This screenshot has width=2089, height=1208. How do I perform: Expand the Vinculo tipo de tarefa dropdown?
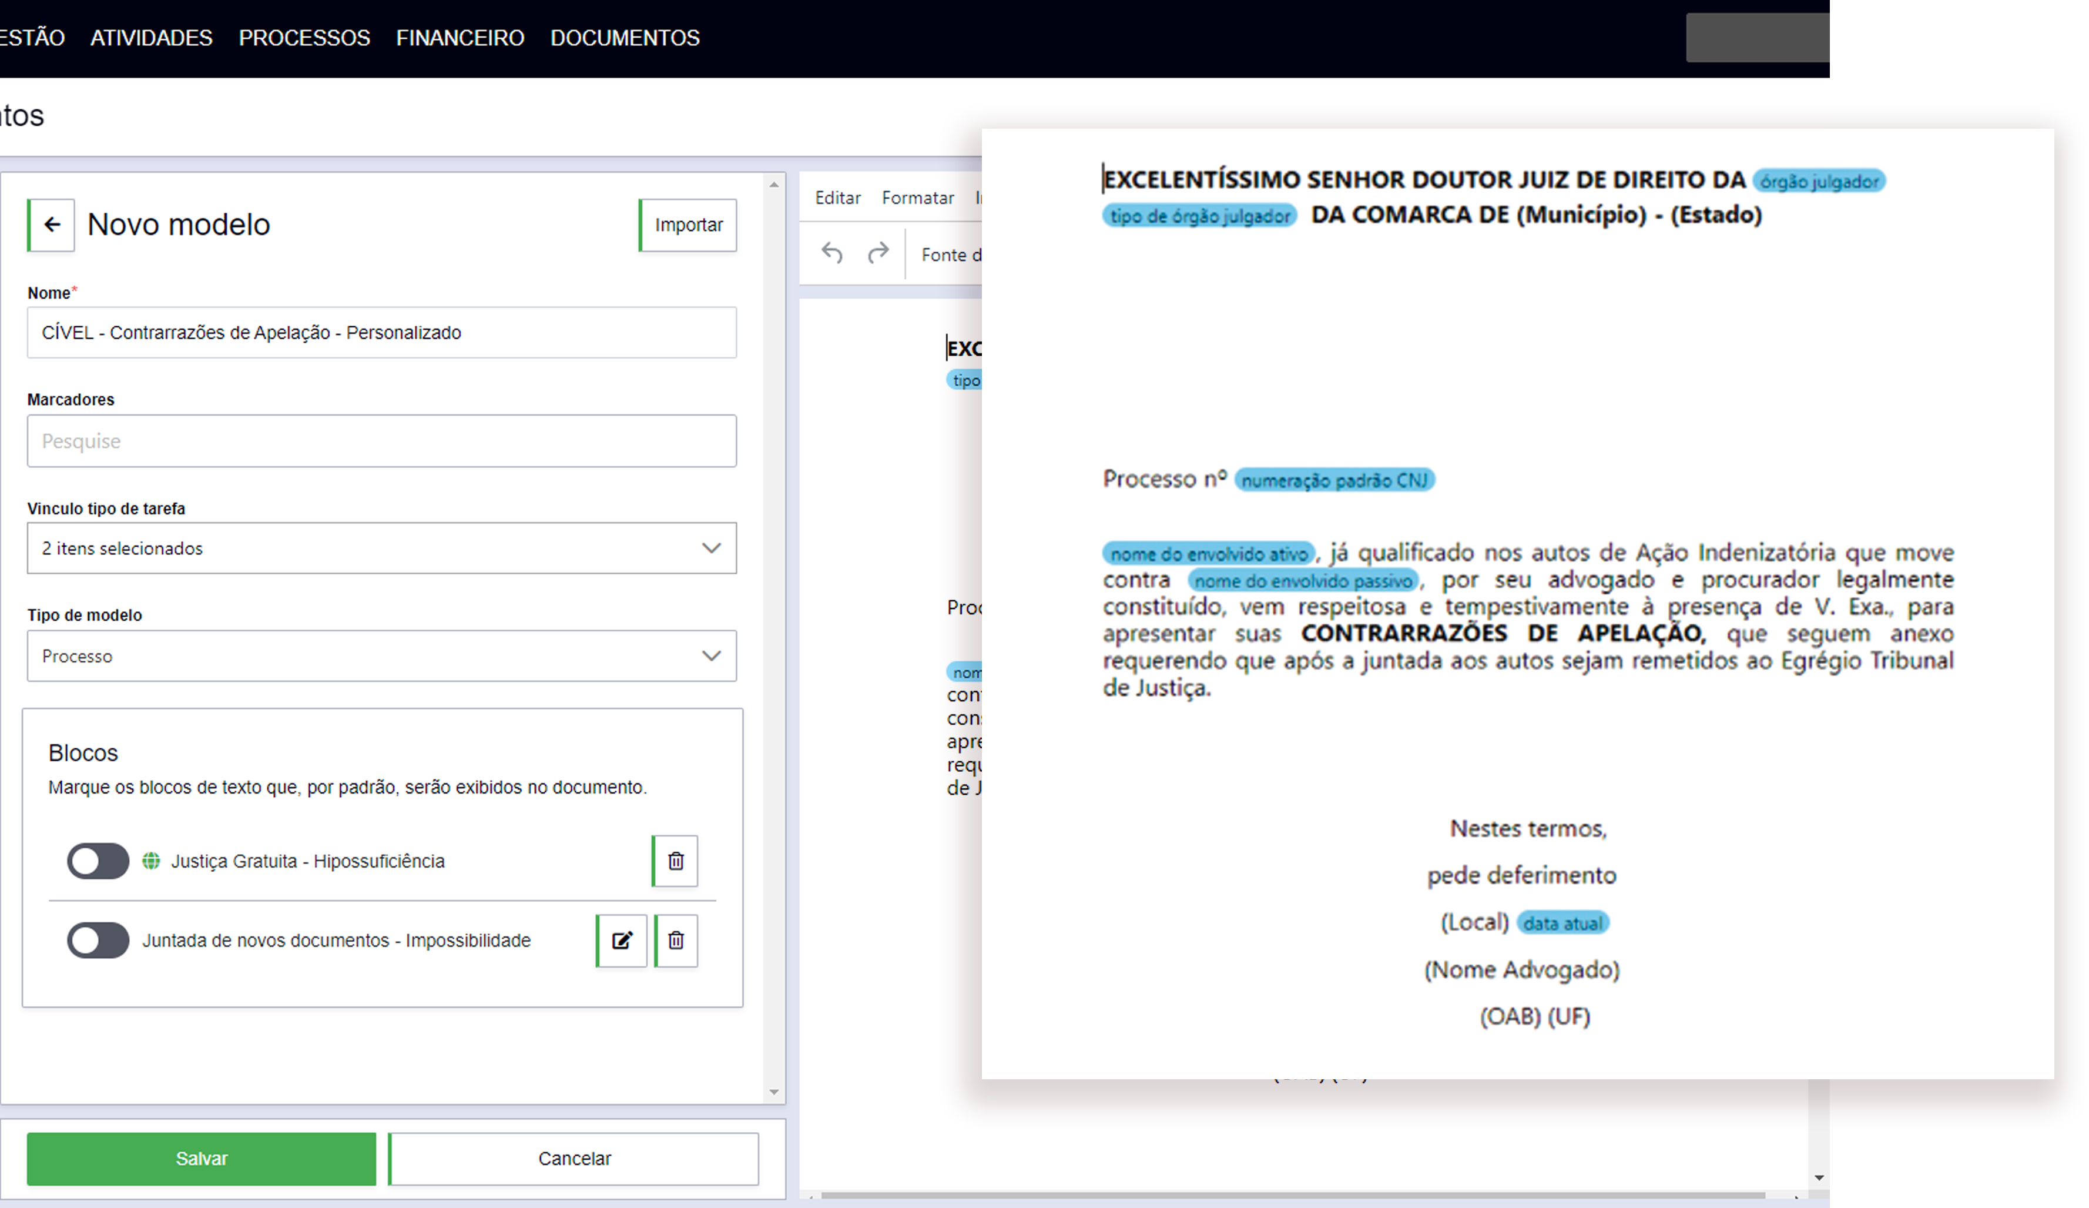point(381,548)
